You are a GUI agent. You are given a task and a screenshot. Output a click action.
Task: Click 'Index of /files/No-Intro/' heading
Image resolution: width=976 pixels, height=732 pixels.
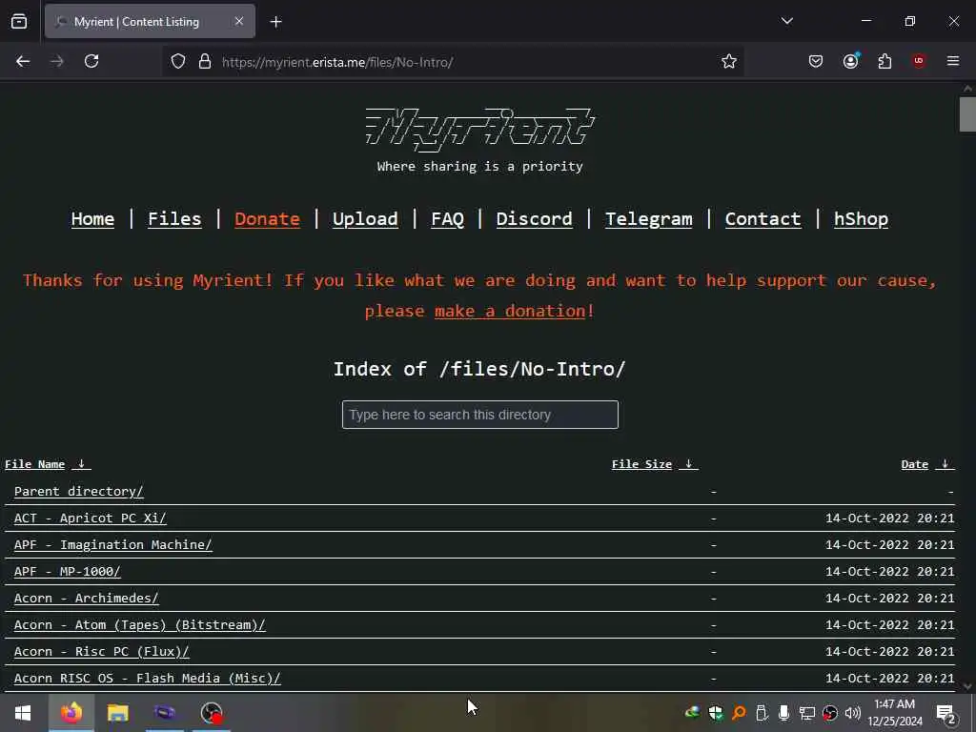click(x=479, y=369)
